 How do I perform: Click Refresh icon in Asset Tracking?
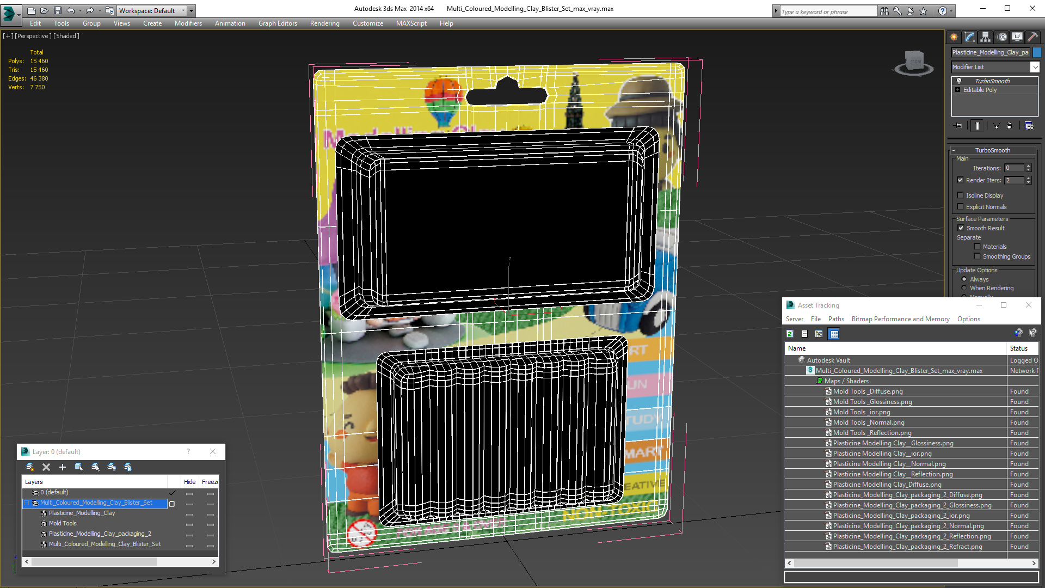click(x=790, y=334)
